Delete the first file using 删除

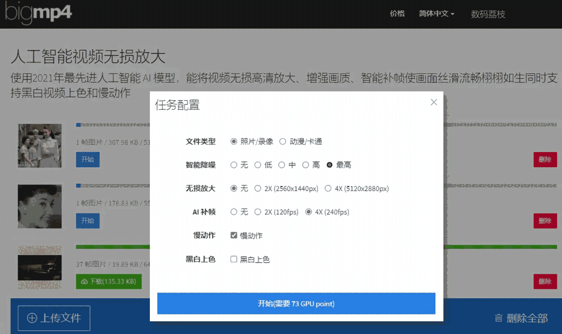point(545,160)
